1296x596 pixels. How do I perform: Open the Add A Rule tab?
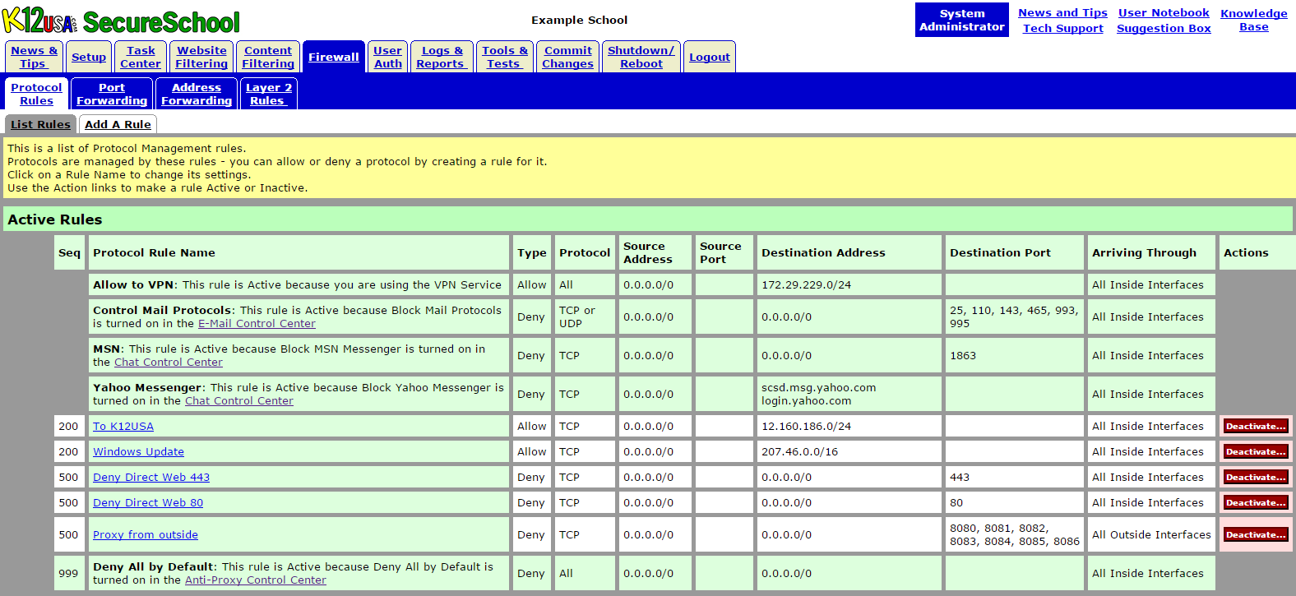pyautogui.click(x=118, y=124)
